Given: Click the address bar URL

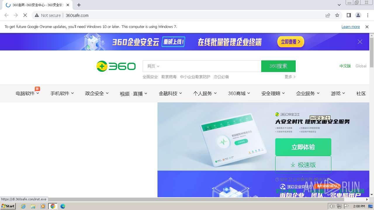Looking at the screenshot, I should 77,15.
